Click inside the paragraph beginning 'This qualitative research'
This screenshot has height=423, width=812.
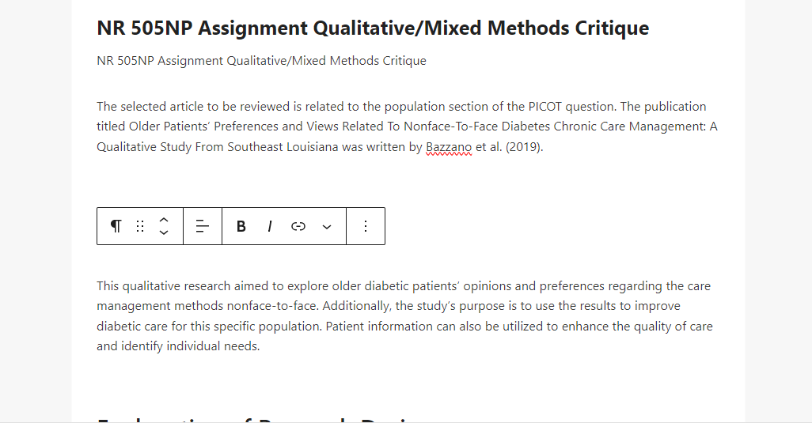coord(405,316)
